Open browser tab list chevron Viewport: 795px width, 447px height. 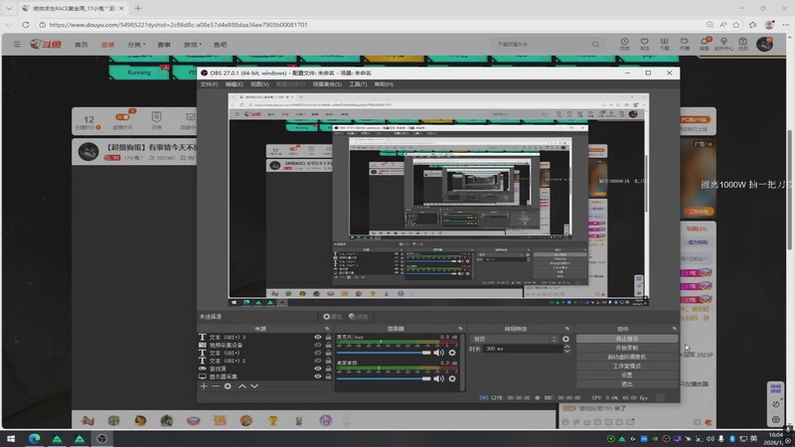9,8
